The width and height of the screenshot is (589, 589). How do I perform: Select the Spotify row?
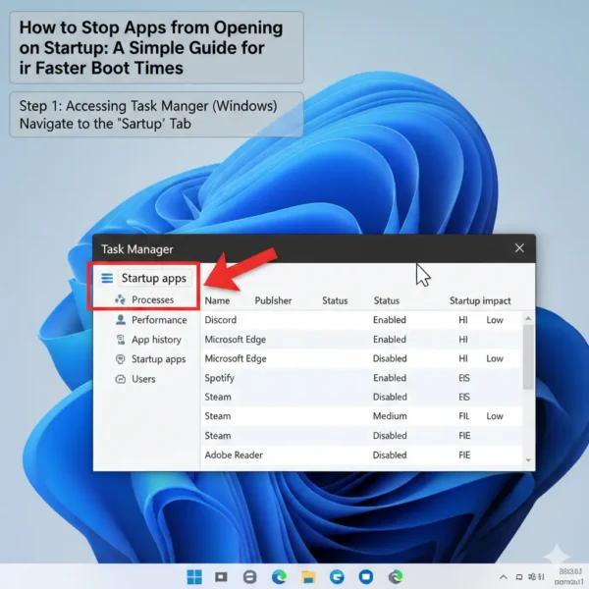(361, 378)
